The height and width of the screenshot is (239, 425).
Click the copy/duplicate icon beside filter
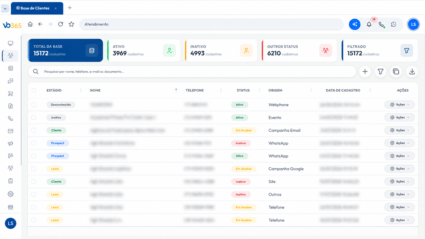pos(396,72)
